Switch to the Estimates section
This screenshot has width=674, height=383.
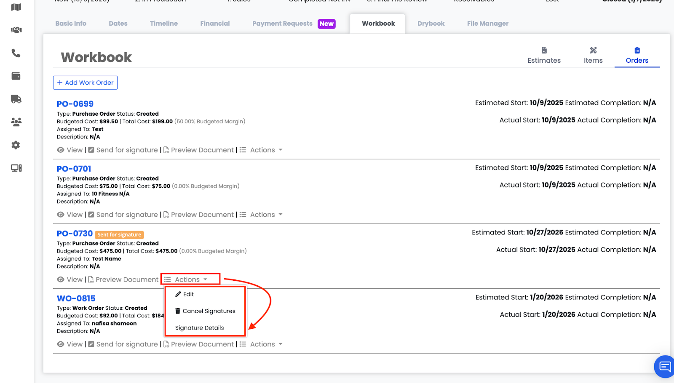(544, 56)
